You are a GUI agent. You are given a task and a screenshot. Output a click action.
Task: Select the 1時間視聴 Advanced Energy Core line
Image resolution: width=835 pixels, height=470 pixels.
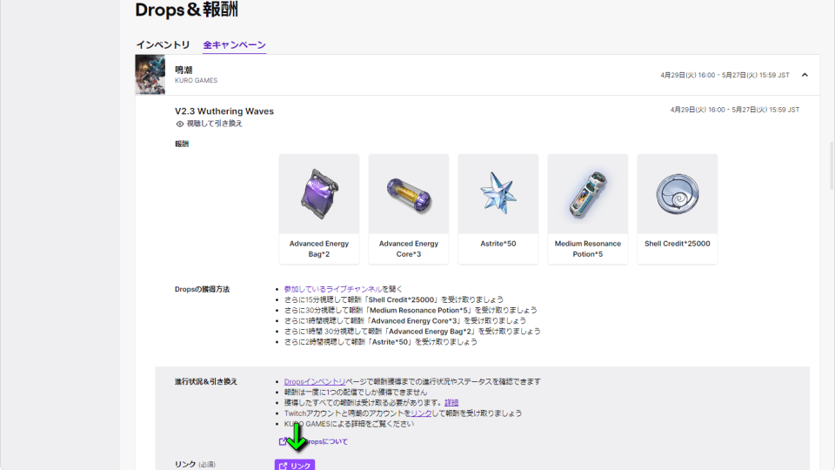[x=404, y=321]
